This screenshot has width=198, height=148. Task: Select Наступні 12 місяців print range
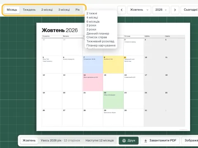click(x=99, y=141)
